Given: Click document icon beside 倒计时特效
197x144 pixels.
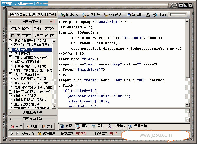Looking at the screenshot, I should pyautogui.click(x=11, y=54).
